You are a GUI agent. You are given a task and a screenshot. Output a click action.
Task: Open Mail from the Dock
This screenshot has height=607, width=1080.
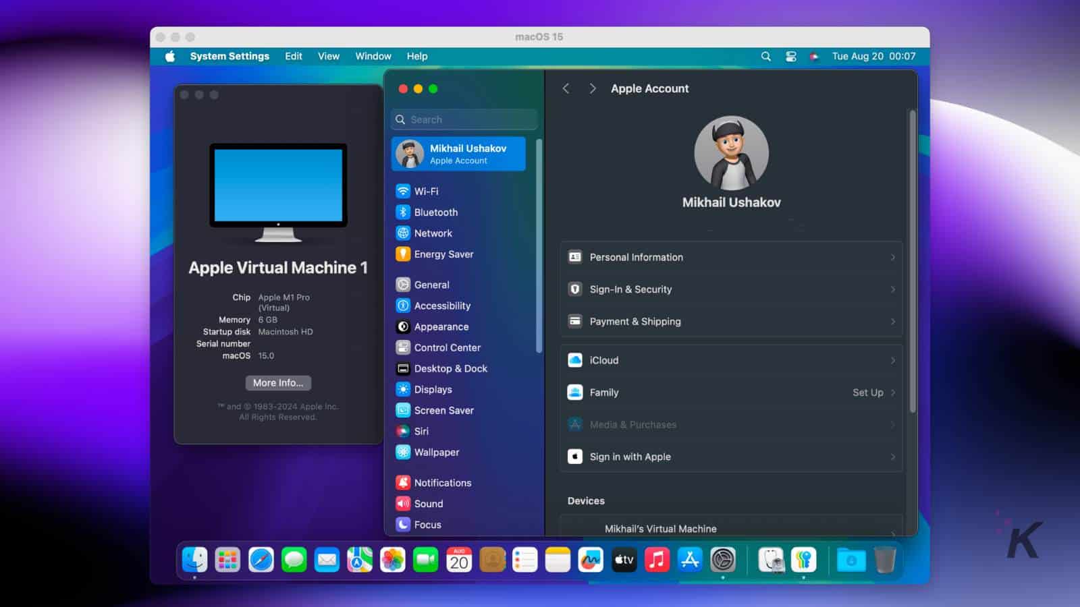(x=327, y=559)
